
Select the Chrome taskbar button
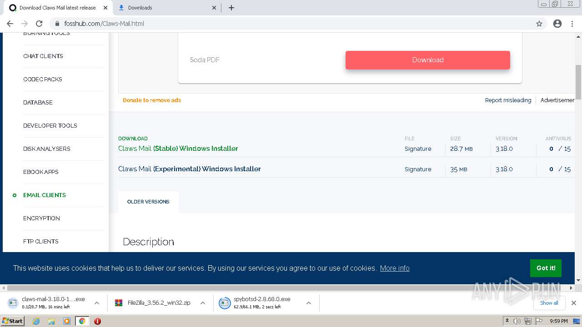82,321
